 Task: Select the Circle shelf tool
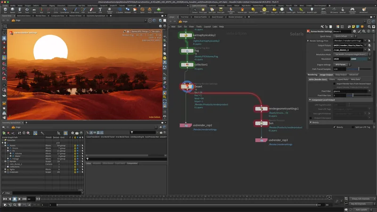[x=56, y=10]
